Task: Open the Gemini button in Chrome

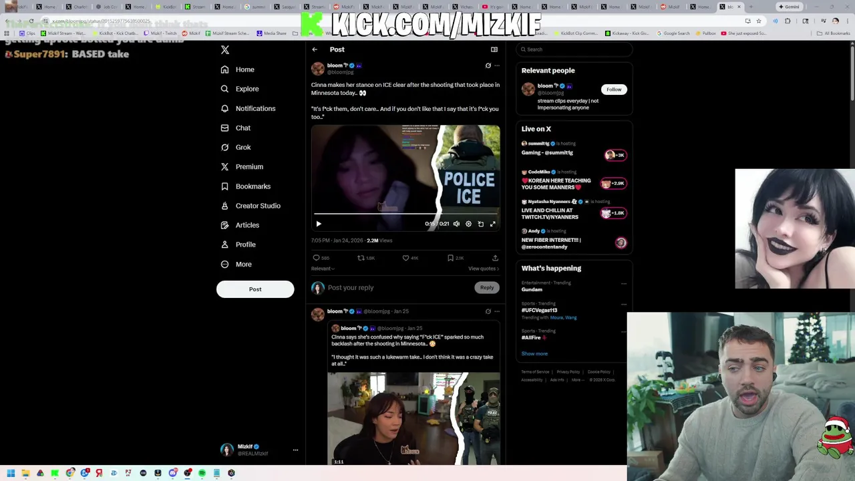Action: coord(789,7)
